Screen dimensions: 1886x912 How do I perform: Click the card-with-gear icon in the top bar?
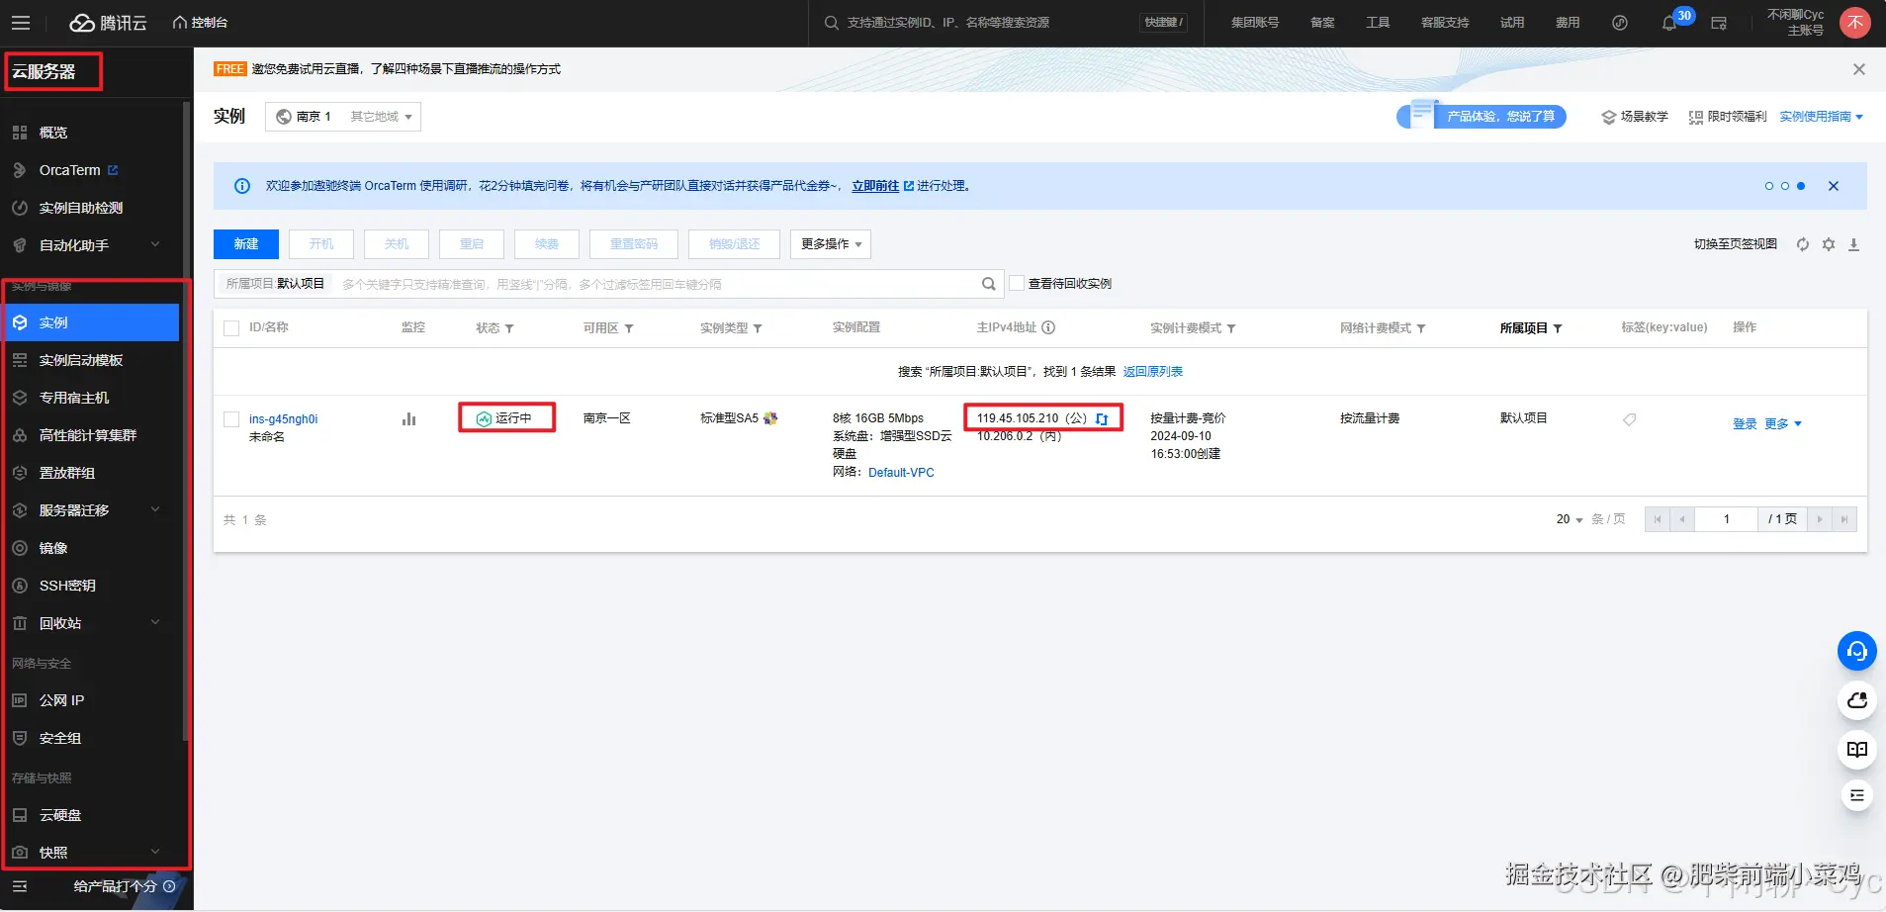[1719, 23]
